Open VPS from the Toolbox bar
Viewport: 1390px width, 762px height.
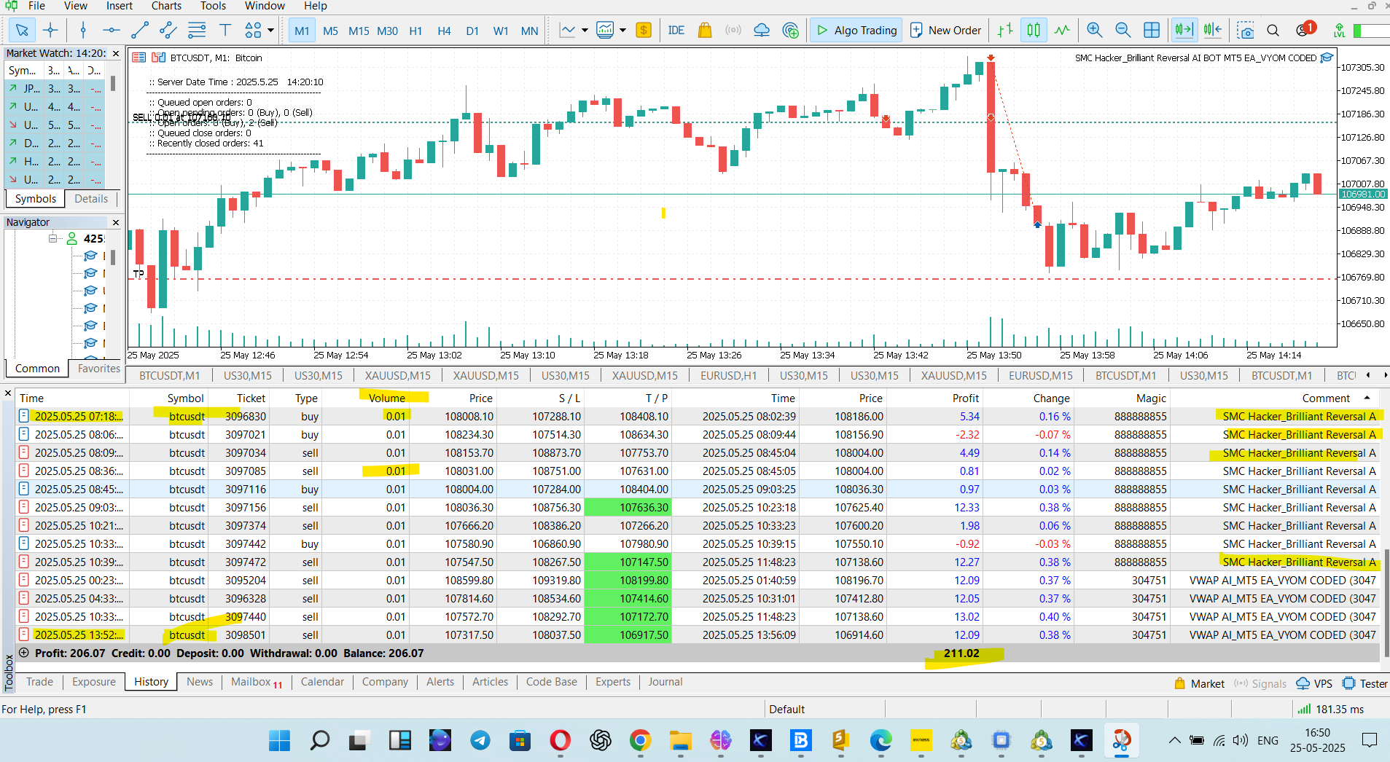pyautogui.click(x=1314, y=684)
